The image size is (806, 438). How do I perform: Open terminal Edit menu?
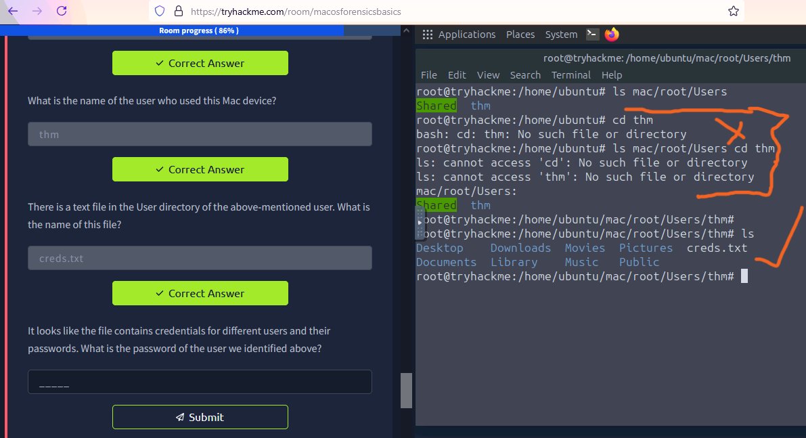(456, 75)
